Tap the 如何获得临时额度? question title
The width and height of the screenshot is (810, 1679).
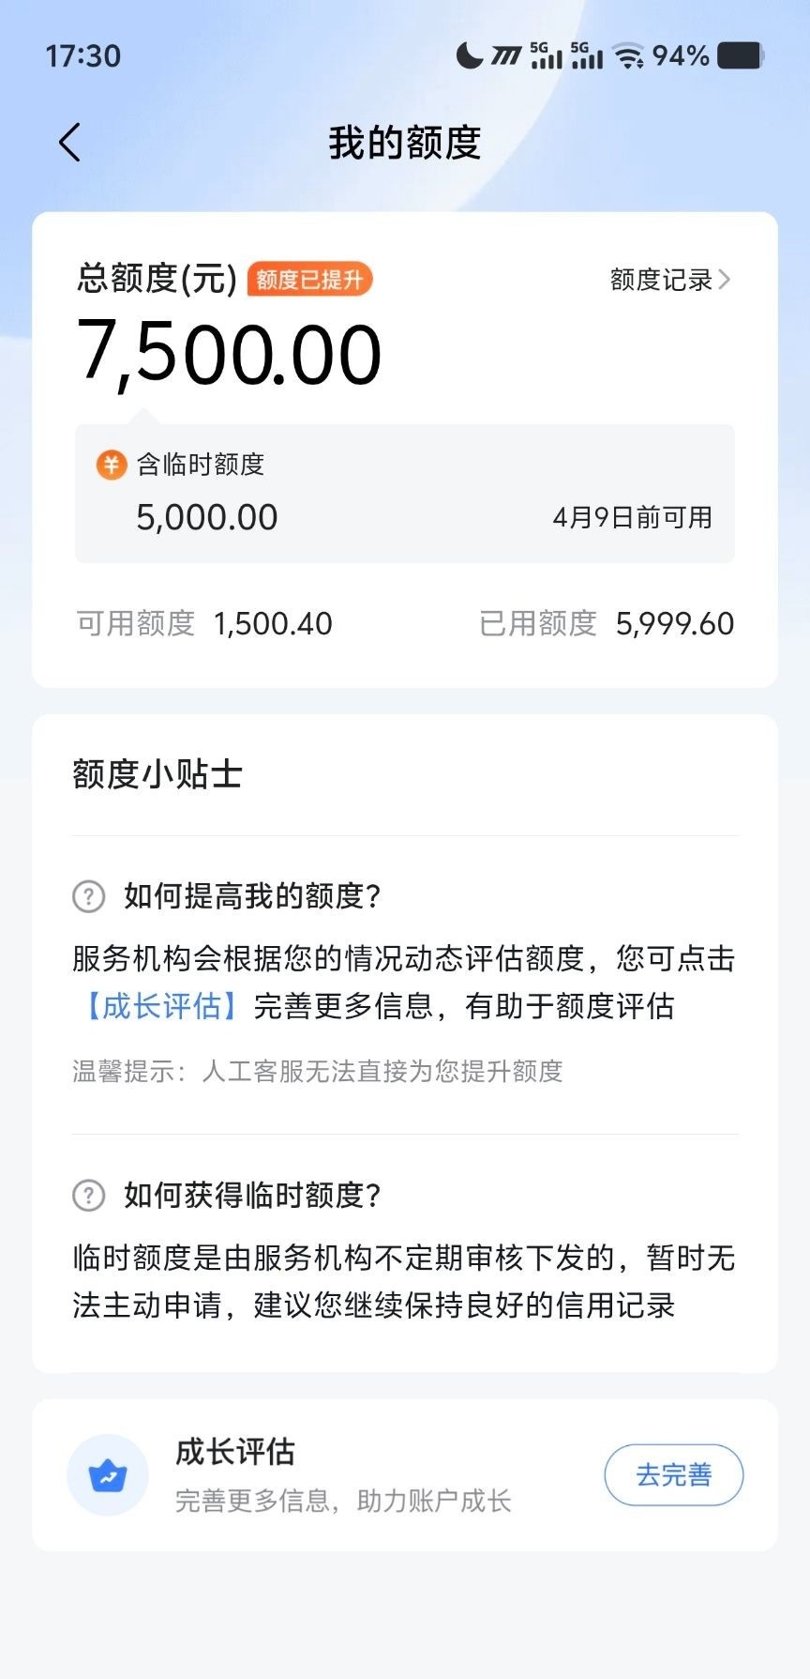click(x=252, y=1195)
